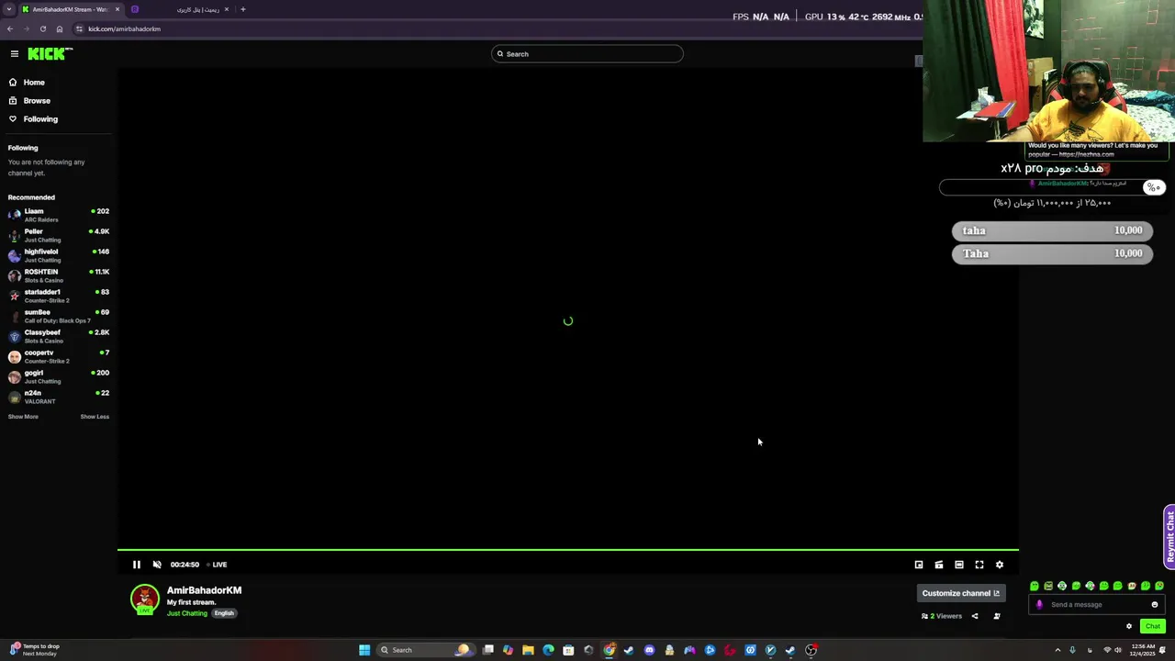
Task: Click the user icon beside share
Action: (997, 616)
